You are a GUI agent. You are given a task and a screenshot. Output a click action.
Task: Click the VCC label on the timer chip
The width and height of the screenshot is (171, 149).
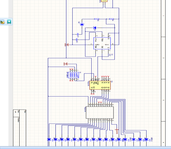tap(107, 45)
